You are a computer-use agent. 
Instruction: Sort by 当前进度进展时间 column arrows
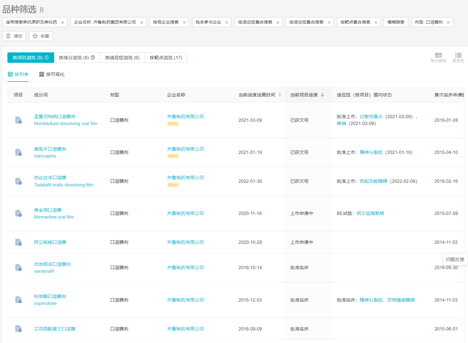[x=280, y=95]
